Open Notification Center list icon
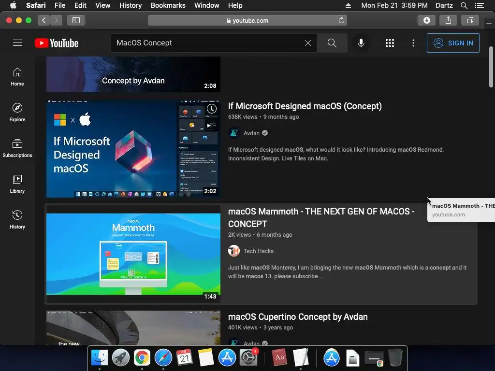 480,5
